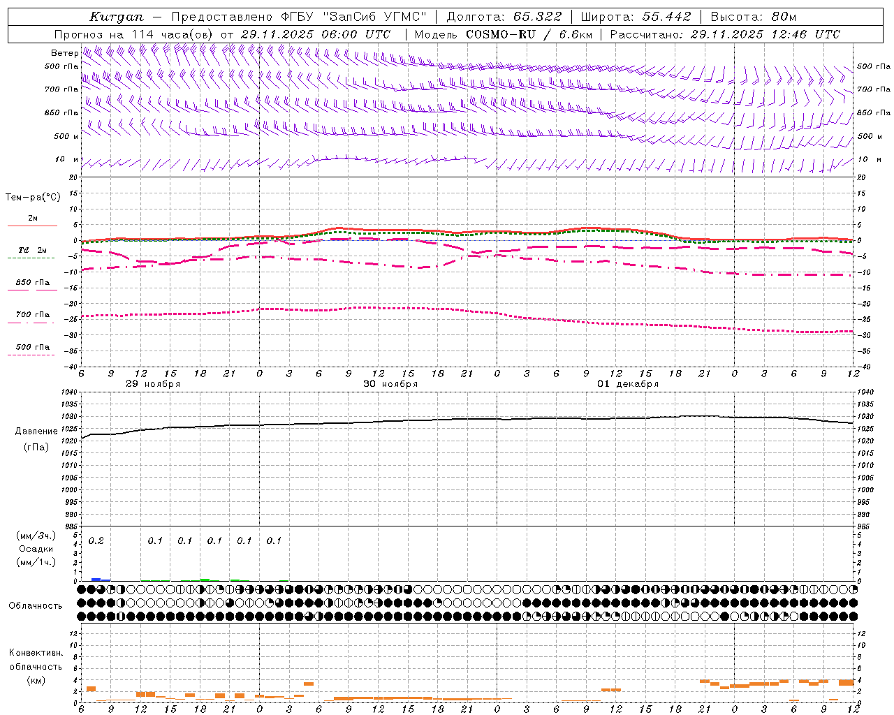Click the 500 м wind level label on left

(x=66, y=137)
